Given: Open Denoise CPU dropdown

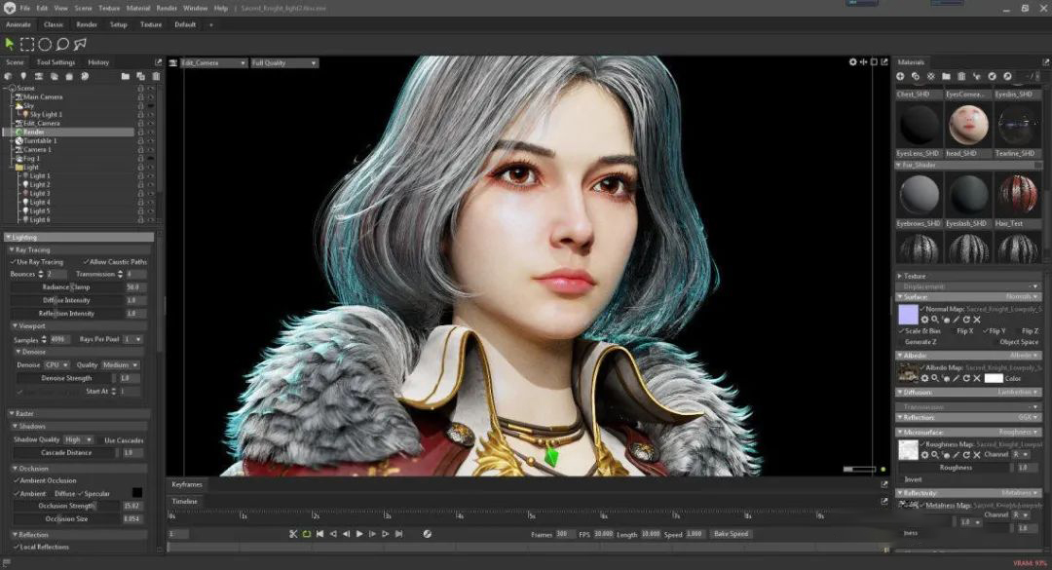Looking at the screenshot, I should pyautogui.click(x=56, y=365).
